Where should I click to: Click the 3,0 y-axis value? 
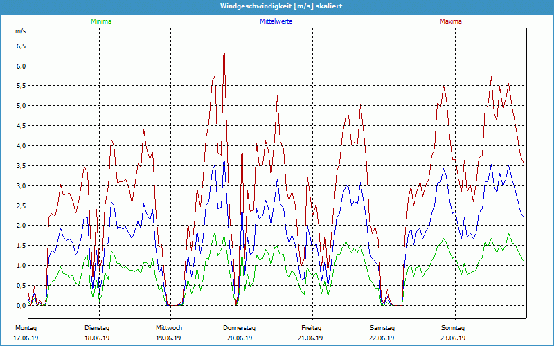click(x=21, y=185)
